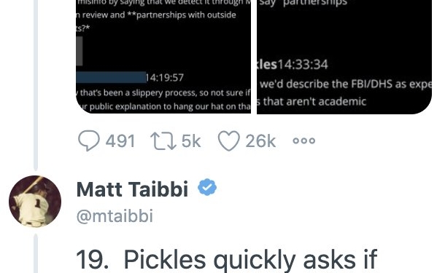View the 5k retweets count
Screen dimensions: 445x273
[x=191, y=141]
